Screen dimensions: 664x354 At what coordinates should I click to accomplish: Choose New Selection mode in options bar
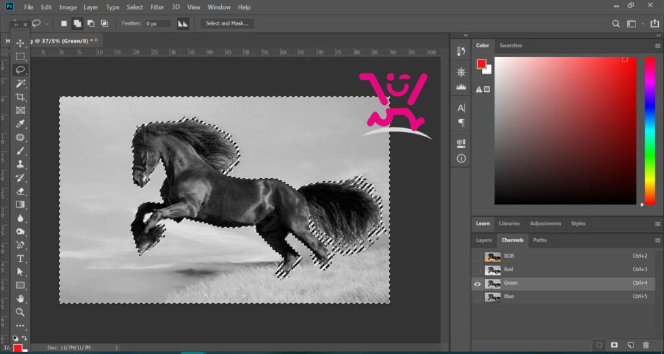click(64, 24)
